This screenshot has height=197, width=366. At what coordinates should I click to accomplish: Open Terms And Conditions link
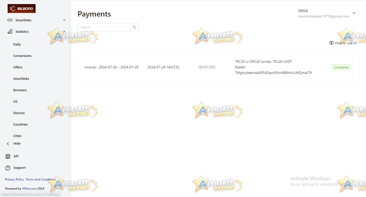[x=41, y=179]
